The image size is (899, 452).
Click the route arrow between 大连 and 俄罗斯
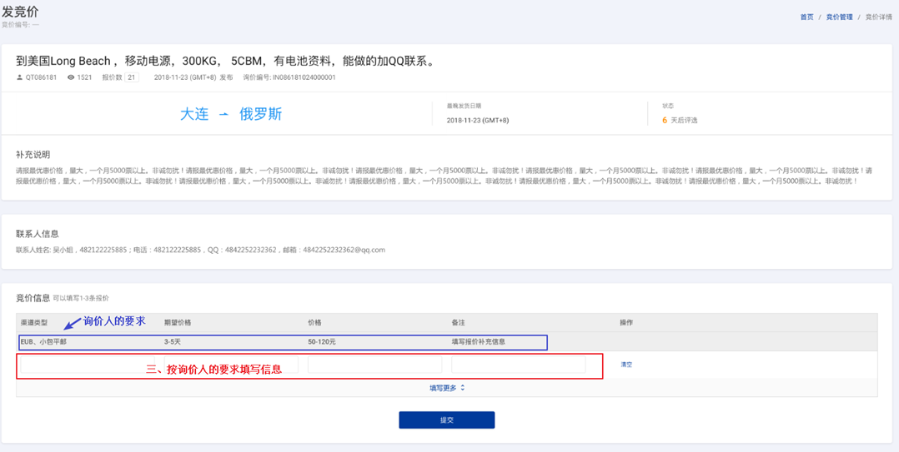tap(223, 115)
